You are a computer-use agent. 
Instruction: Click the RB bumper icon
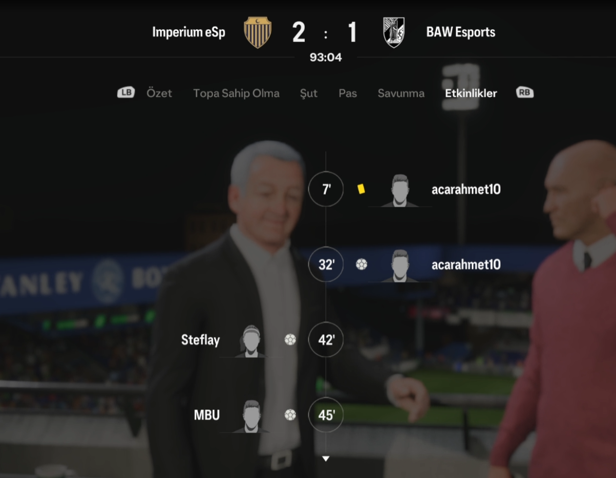(x=525, y=92)
